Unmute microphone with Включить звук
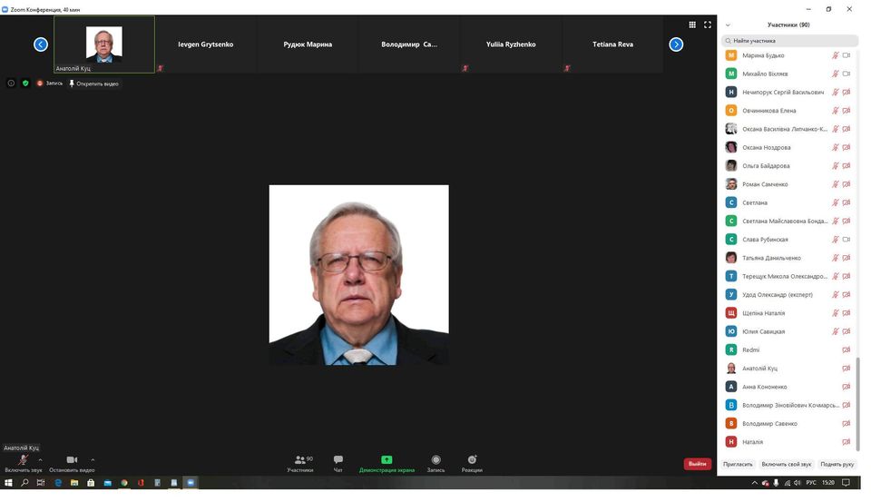This screenshot has height=502, width=871. (23, 460)
